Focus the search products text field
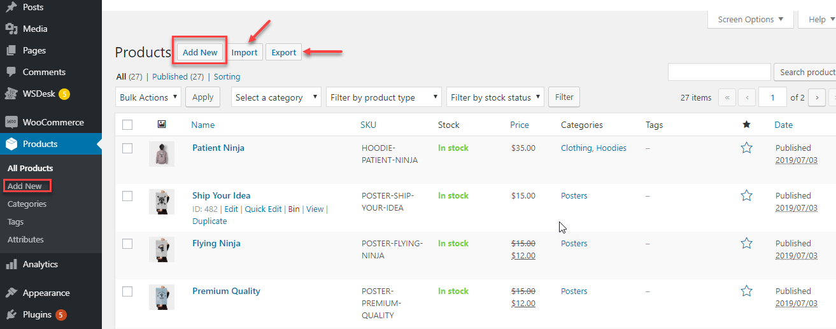 tap(719, 72)
